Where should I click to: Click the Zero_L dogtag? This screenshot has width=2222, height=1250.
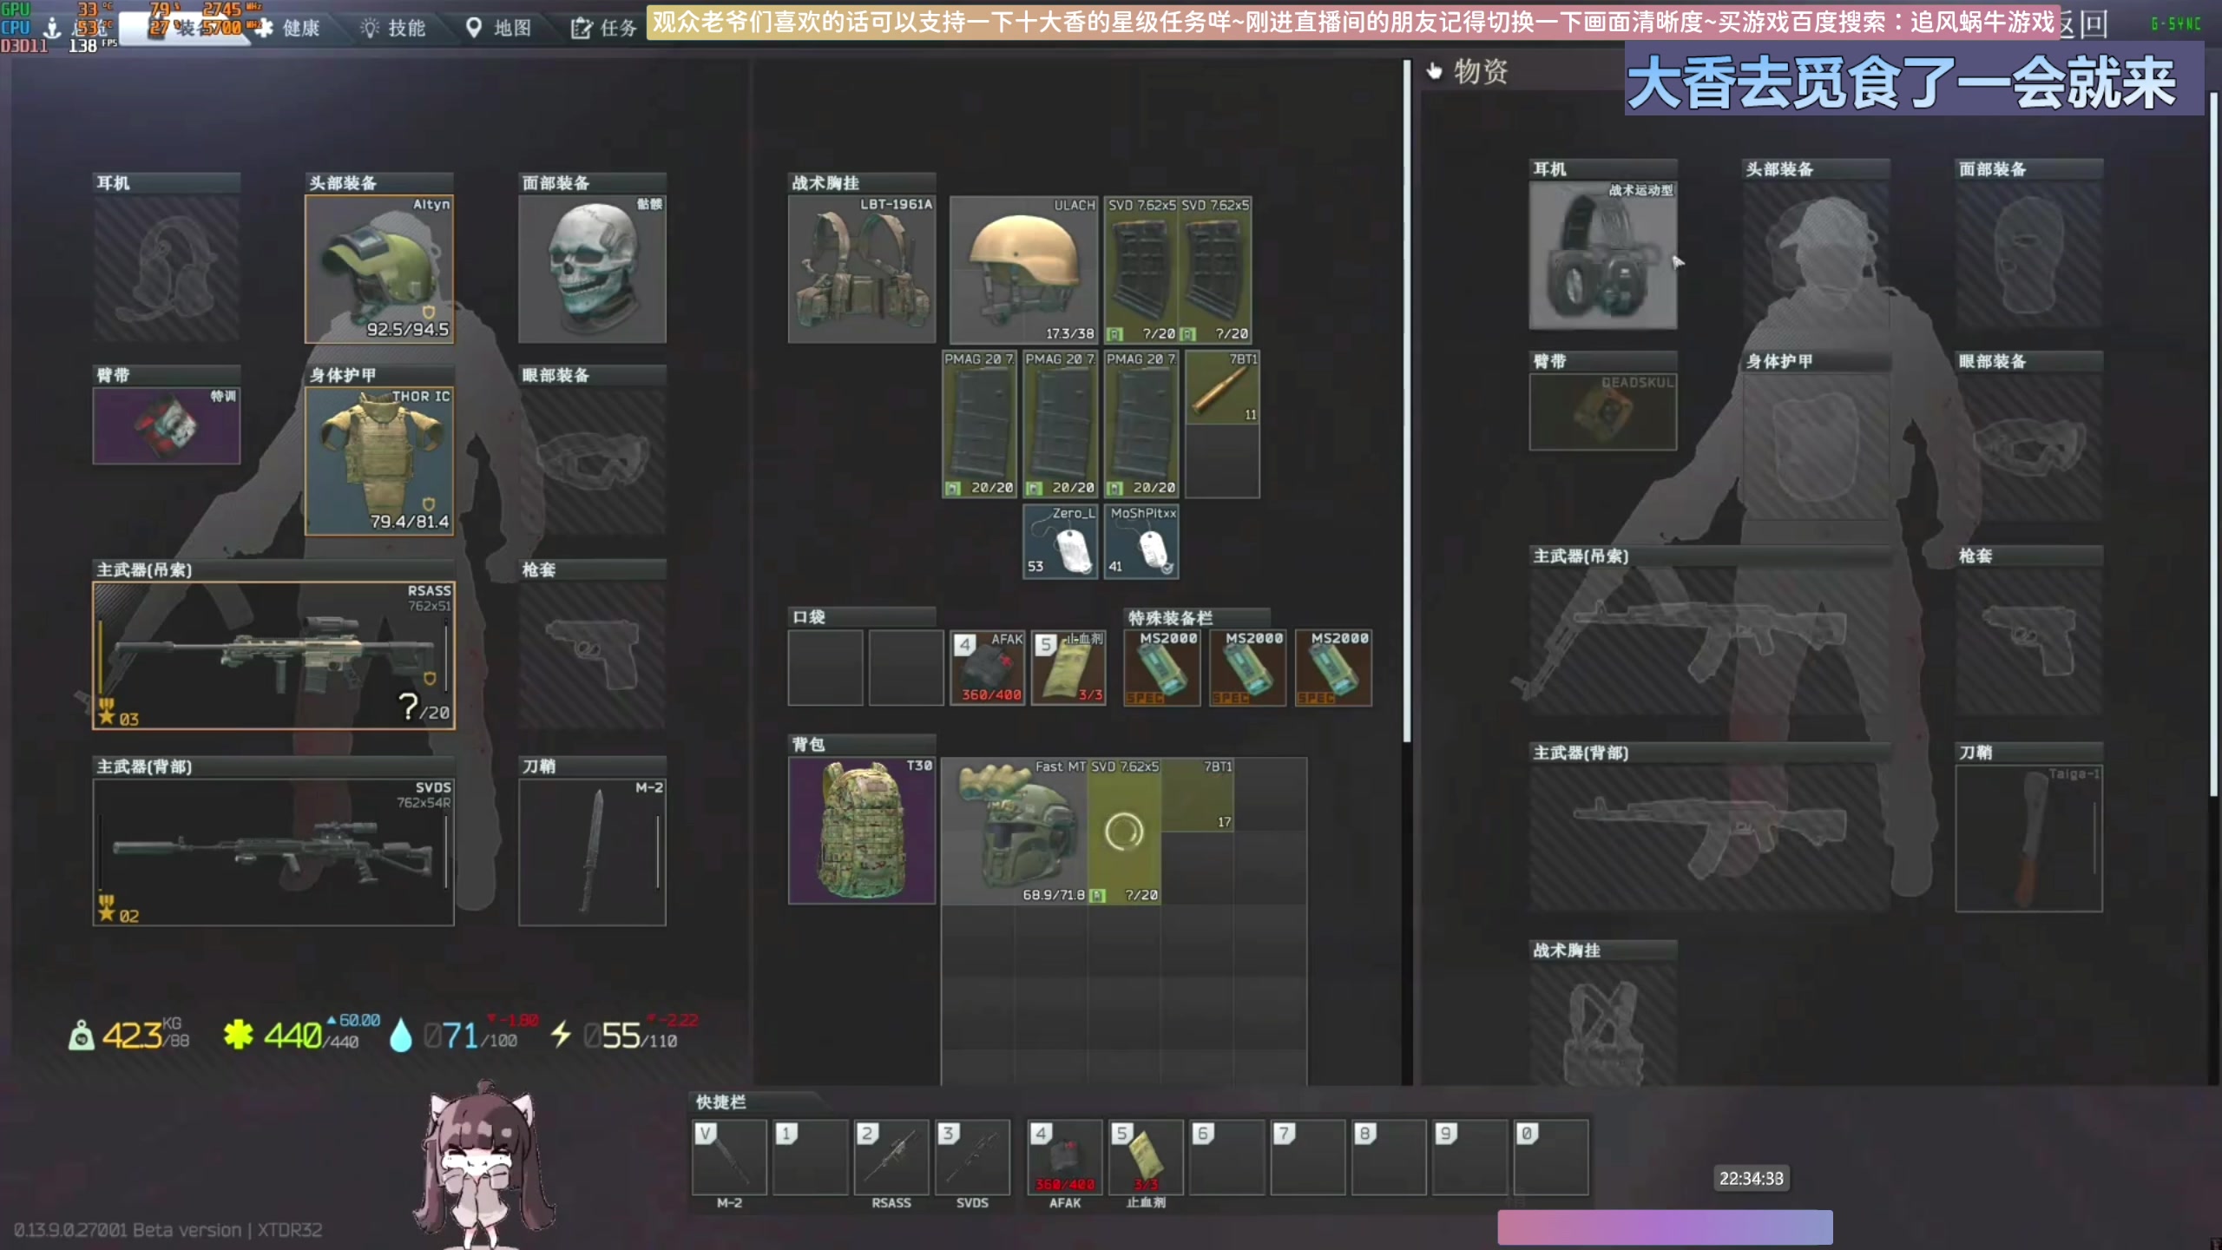click(x=1061, y=542)
